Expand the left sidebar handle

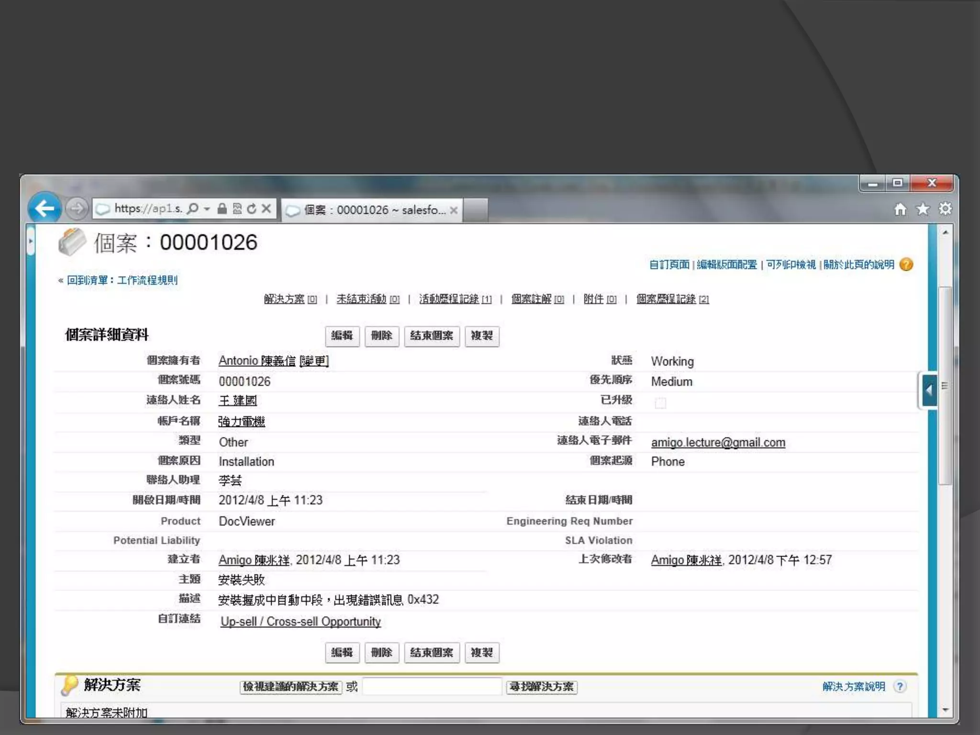[x=31, y=241]
